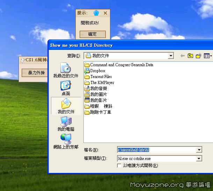This screenshot has width=213, height=191.
Task: Go up one folder level
Action: click(190, 56)
